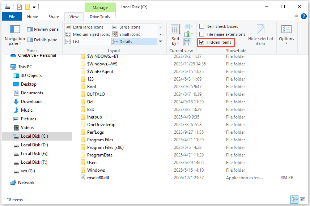
Task: Select the PerfLogs folder
Action: (x=92, y=132)
